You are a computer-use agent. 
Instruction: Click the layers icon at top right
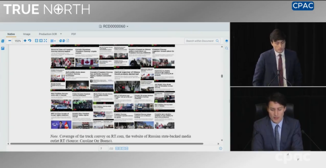coord(227,41)
